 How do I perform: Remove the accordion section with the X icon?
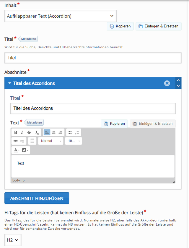coord(167,83)
